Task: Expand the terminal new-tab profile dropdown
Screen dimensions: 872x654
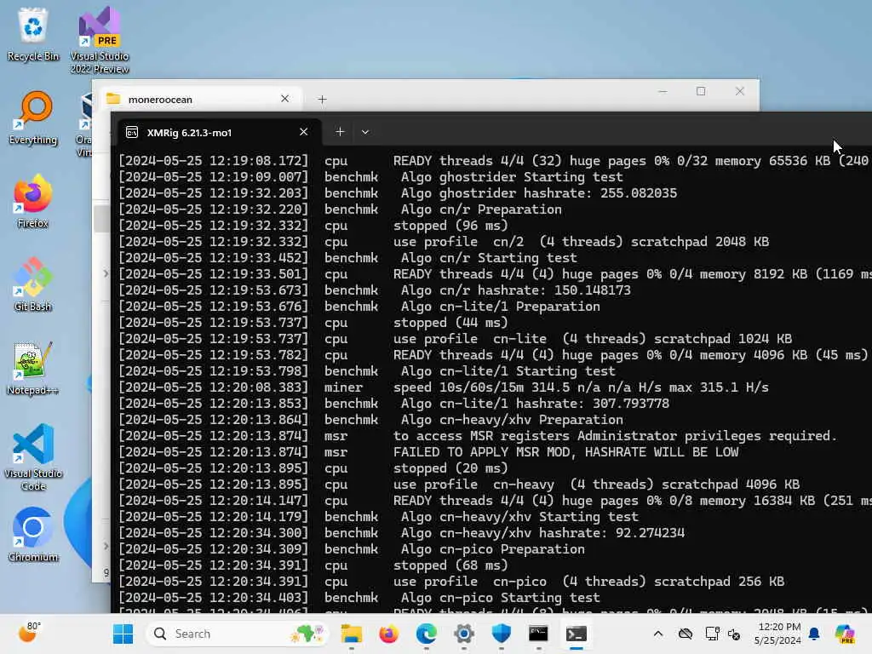Action: 364,132
